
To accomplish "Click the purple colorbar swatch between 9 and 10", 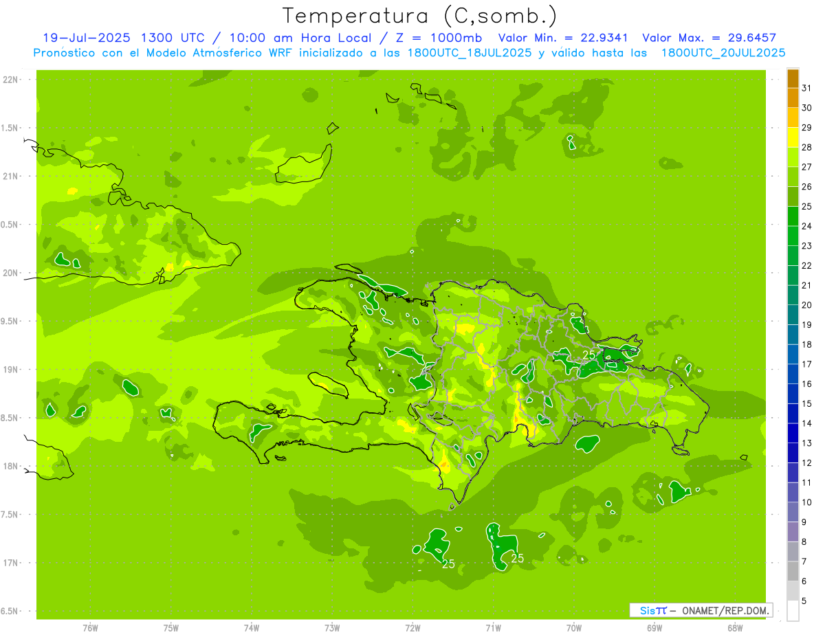I will tap(793, 513).
